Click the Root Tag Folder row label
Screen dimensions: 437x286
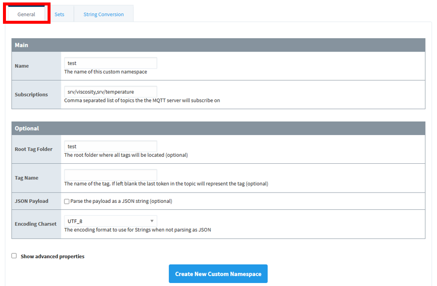(34, 149)
